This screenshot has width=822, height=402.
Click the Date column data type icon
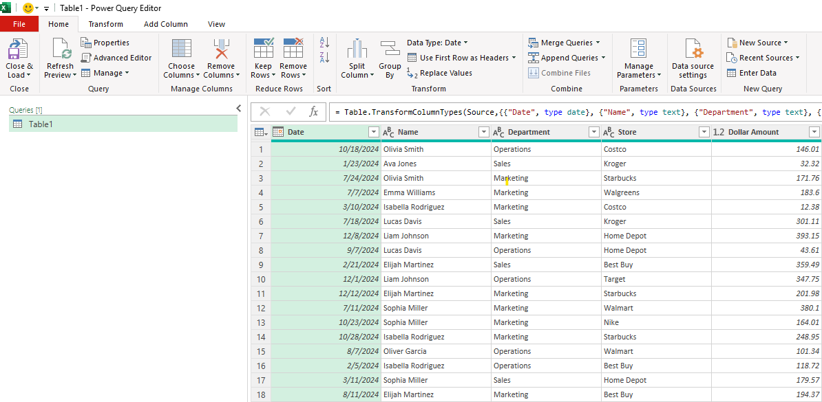pos(278,132)
